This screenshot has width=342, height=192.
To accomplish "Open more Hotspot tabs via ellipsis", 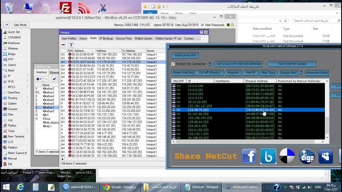I will click(x=198, y=38).
